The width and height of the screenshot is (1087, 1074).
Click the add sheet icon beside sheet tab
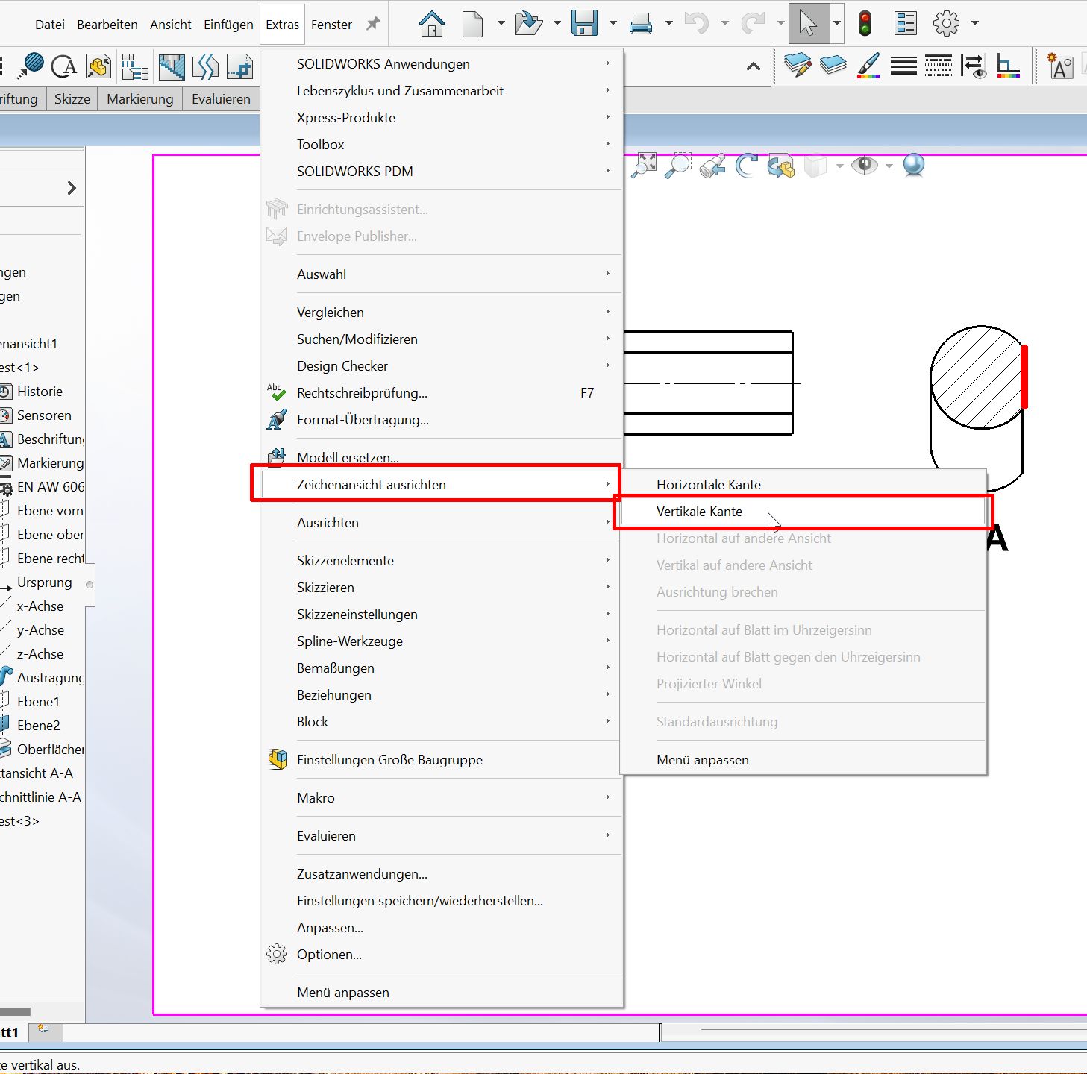45,1030
